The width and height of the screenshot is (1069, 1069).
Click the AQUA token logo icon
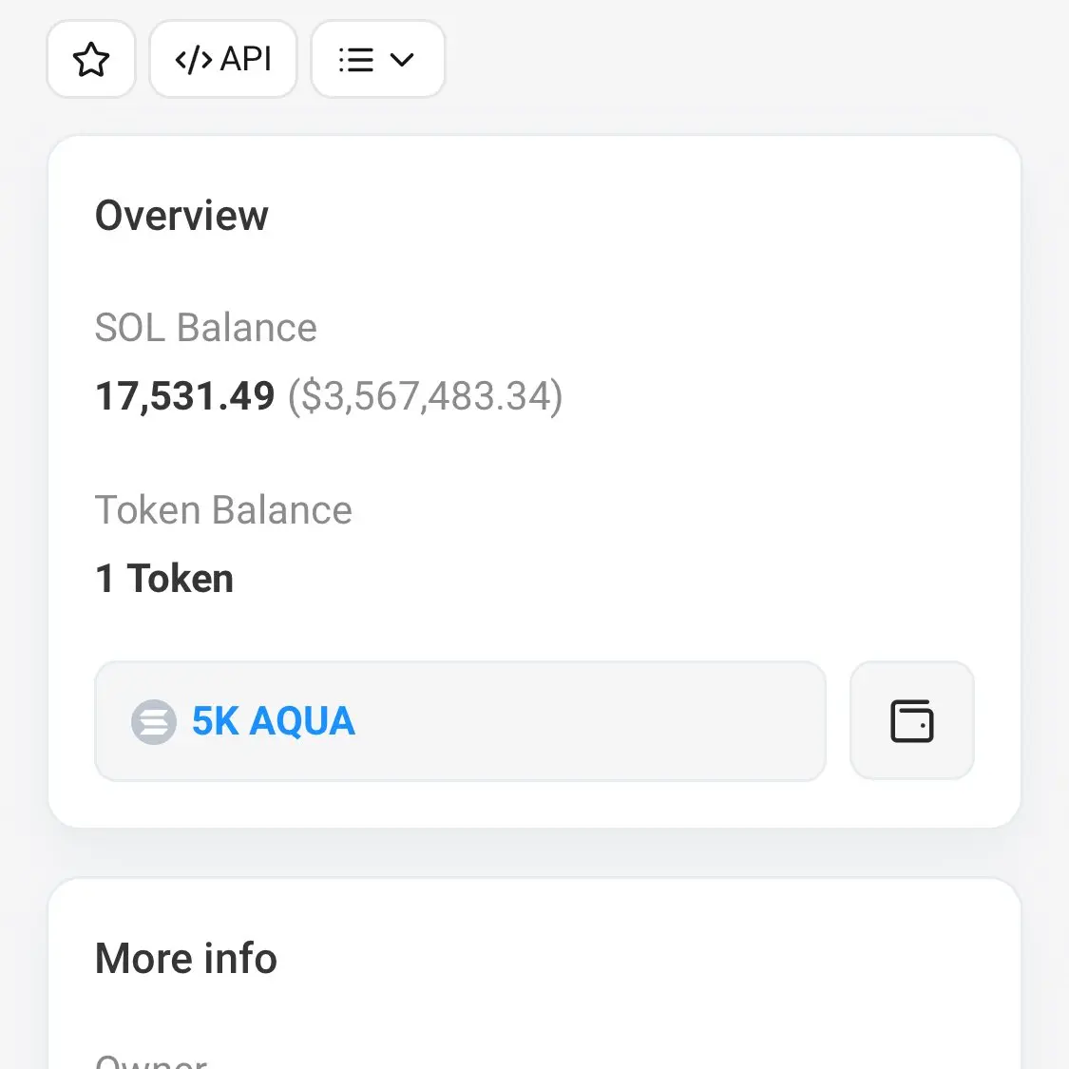point(153,721)
